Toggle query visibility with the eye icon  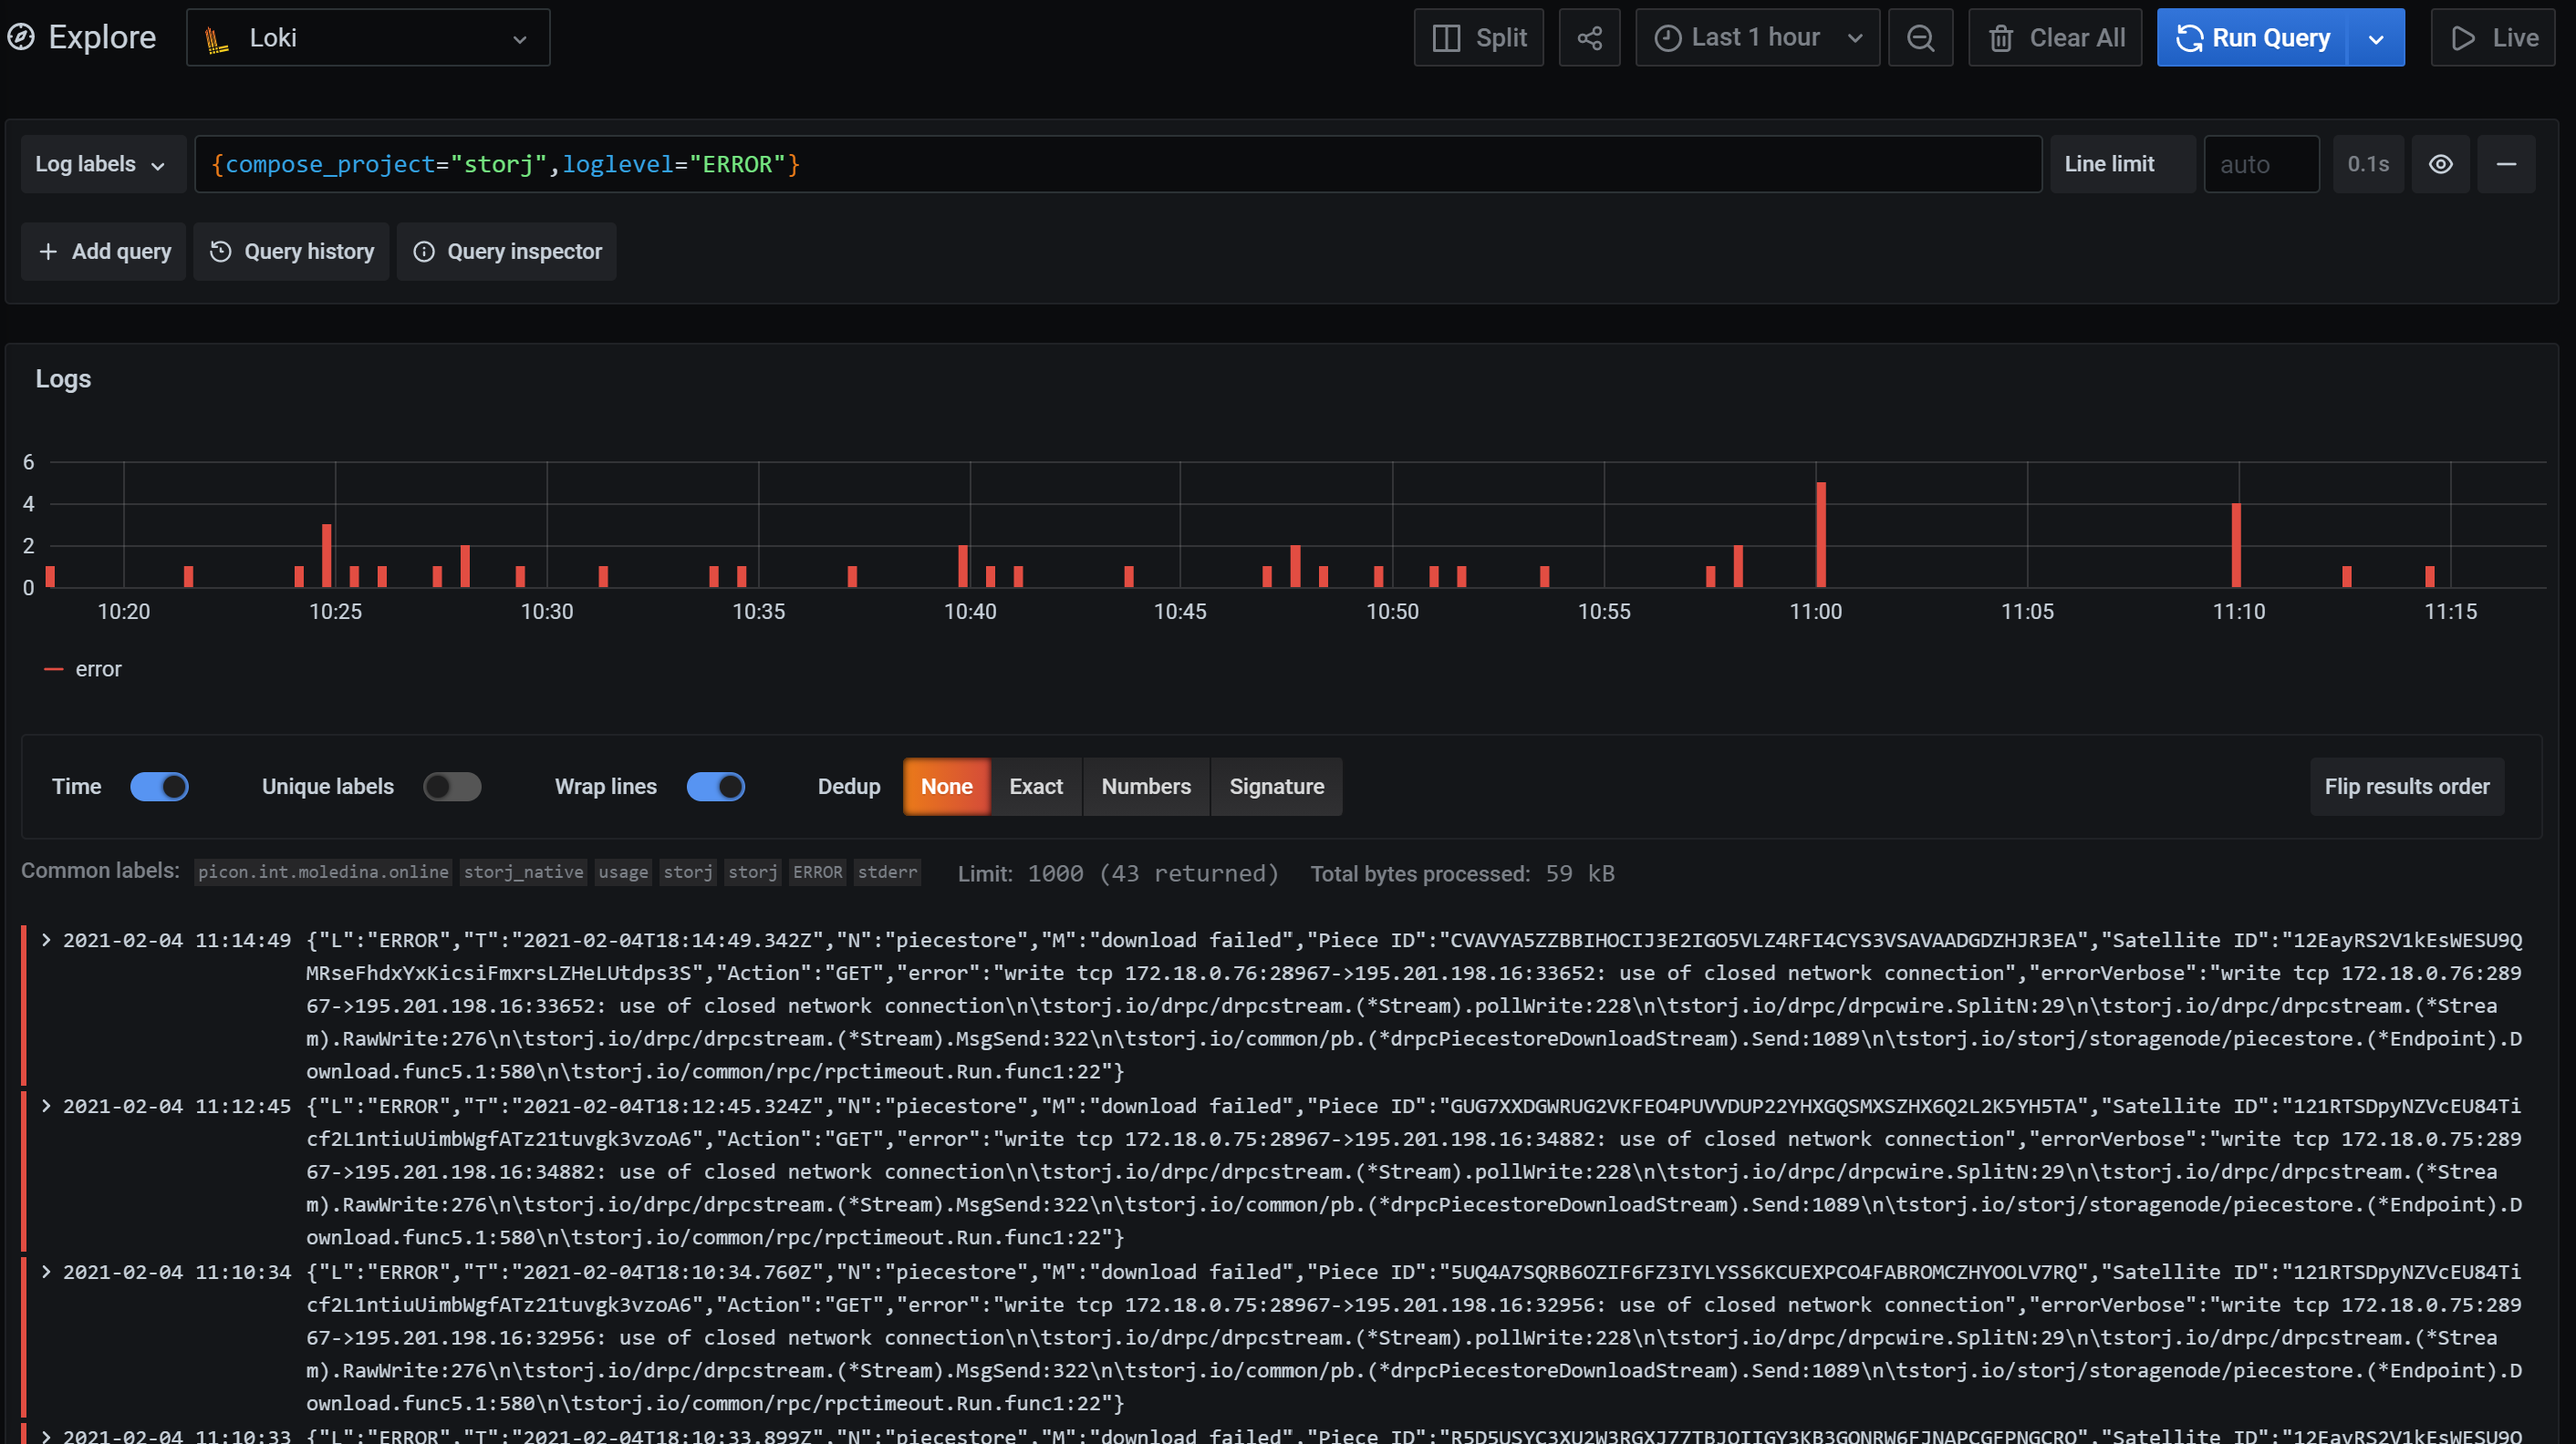pos(2440,164)
